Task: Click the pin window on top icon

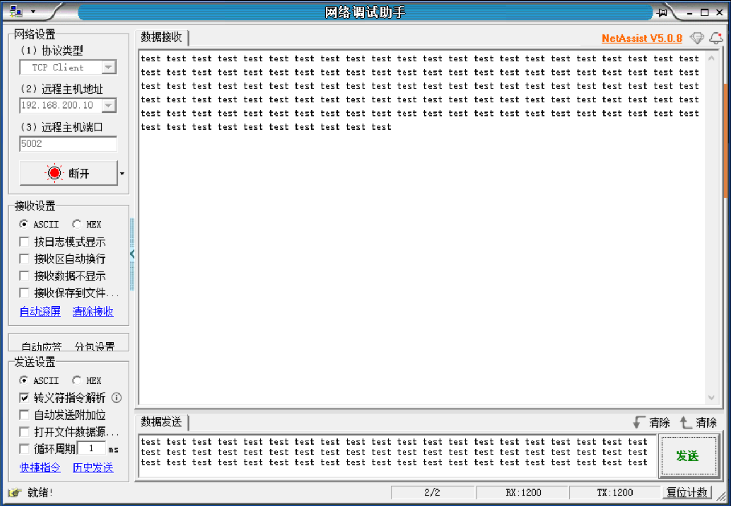Action: point(662,12)
